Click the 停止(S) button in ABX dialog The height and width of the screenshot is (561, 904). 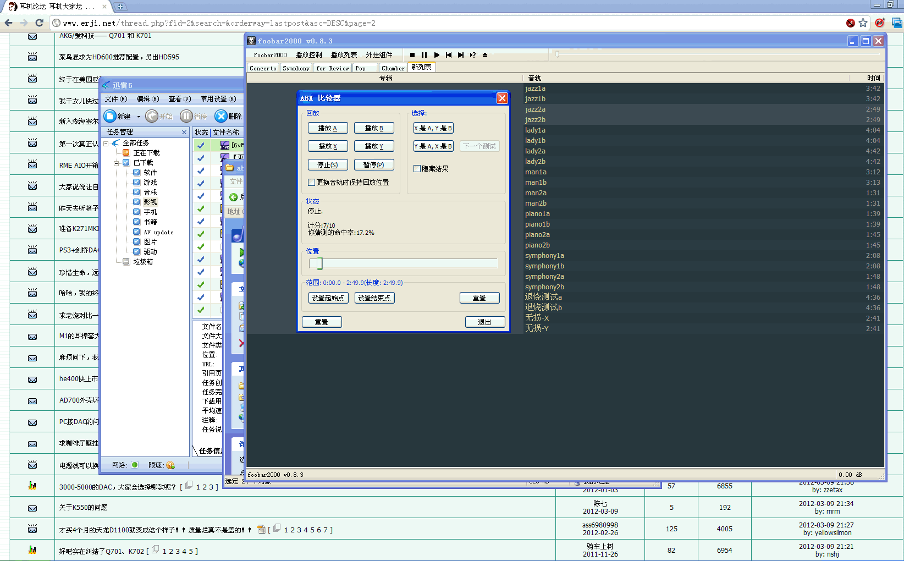[x=328, y=164]
